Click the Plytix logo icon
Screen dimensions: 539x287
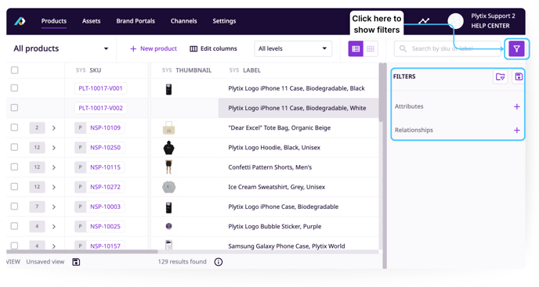coord(20,21)
